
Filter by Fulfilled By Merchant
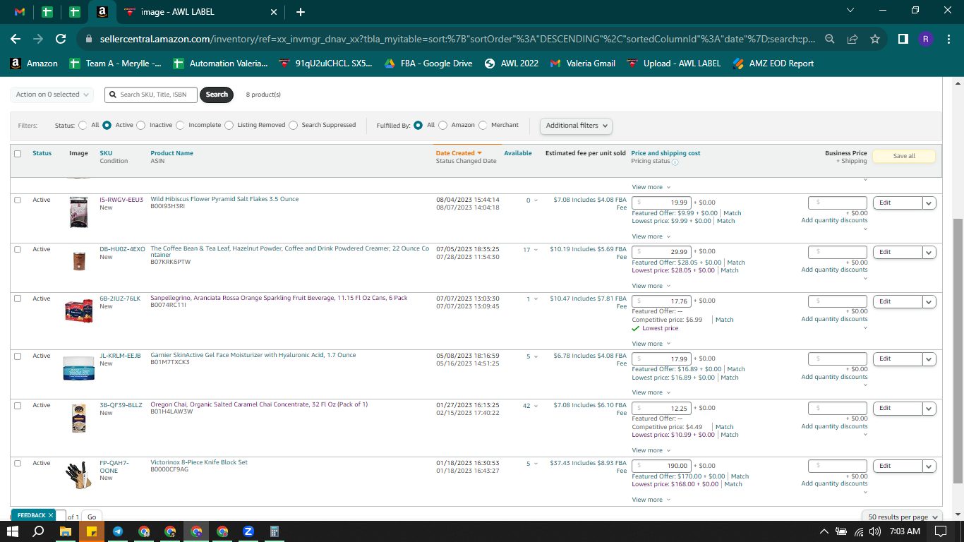483,125
